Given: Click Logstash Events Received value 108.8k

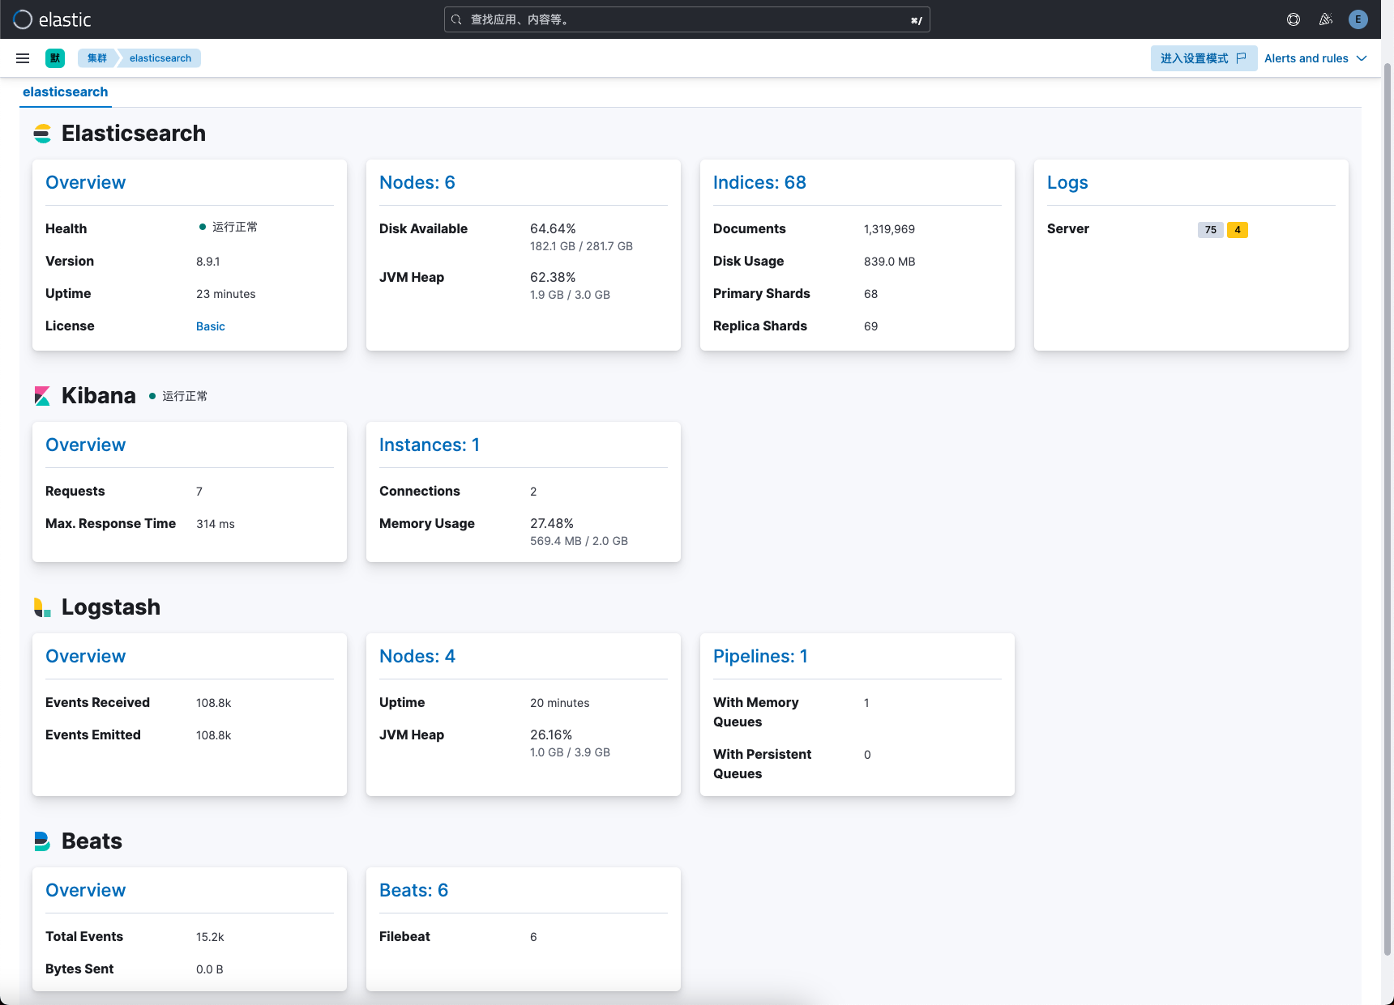Looking at the screenshot, I should tap(214, 703).
